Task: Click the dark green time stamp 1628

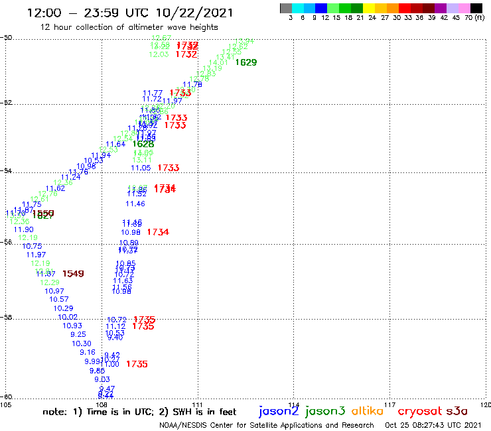Action: pos(143,144)
